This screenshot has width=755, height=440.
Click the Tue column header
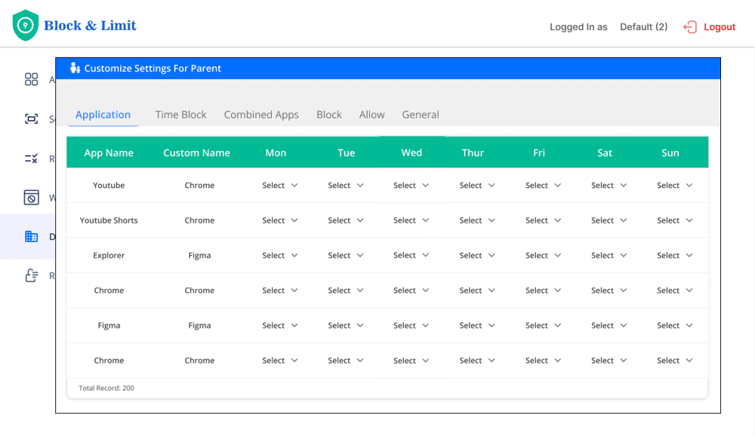tap(347, 152)
